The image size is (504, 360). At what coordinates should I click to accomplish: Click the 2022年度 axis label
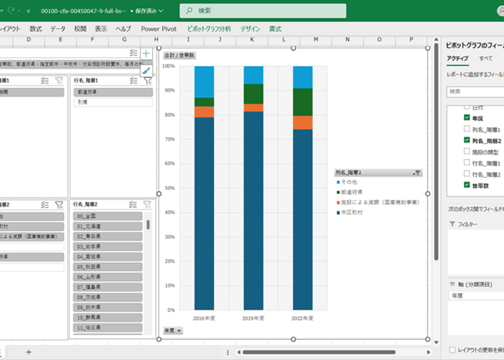(302, 318)
